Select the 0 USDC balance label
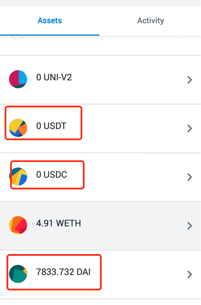The width and height of the screenshot is (201, 305). click(51, 174)
